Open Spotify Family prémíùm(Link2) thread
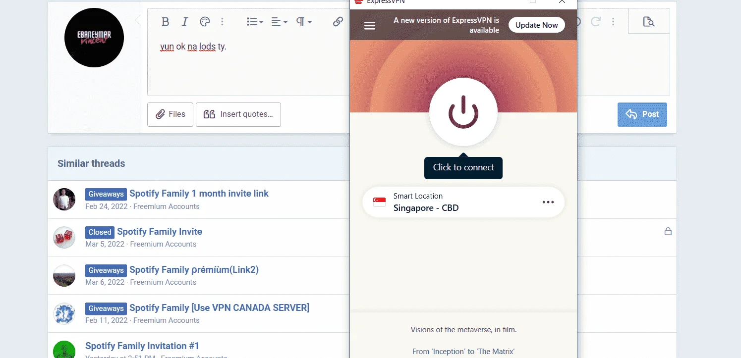Image resolution: width=741 pixels, height=358 pixels. coord(194,270)
